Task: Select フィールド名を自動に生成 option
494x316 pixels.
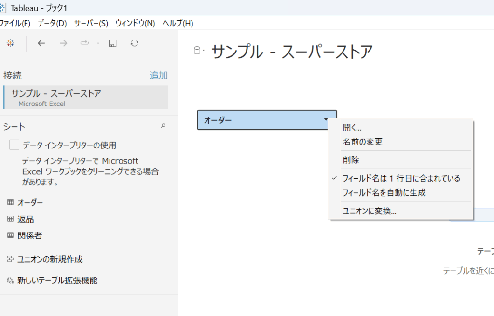Action: pos(384,193)
